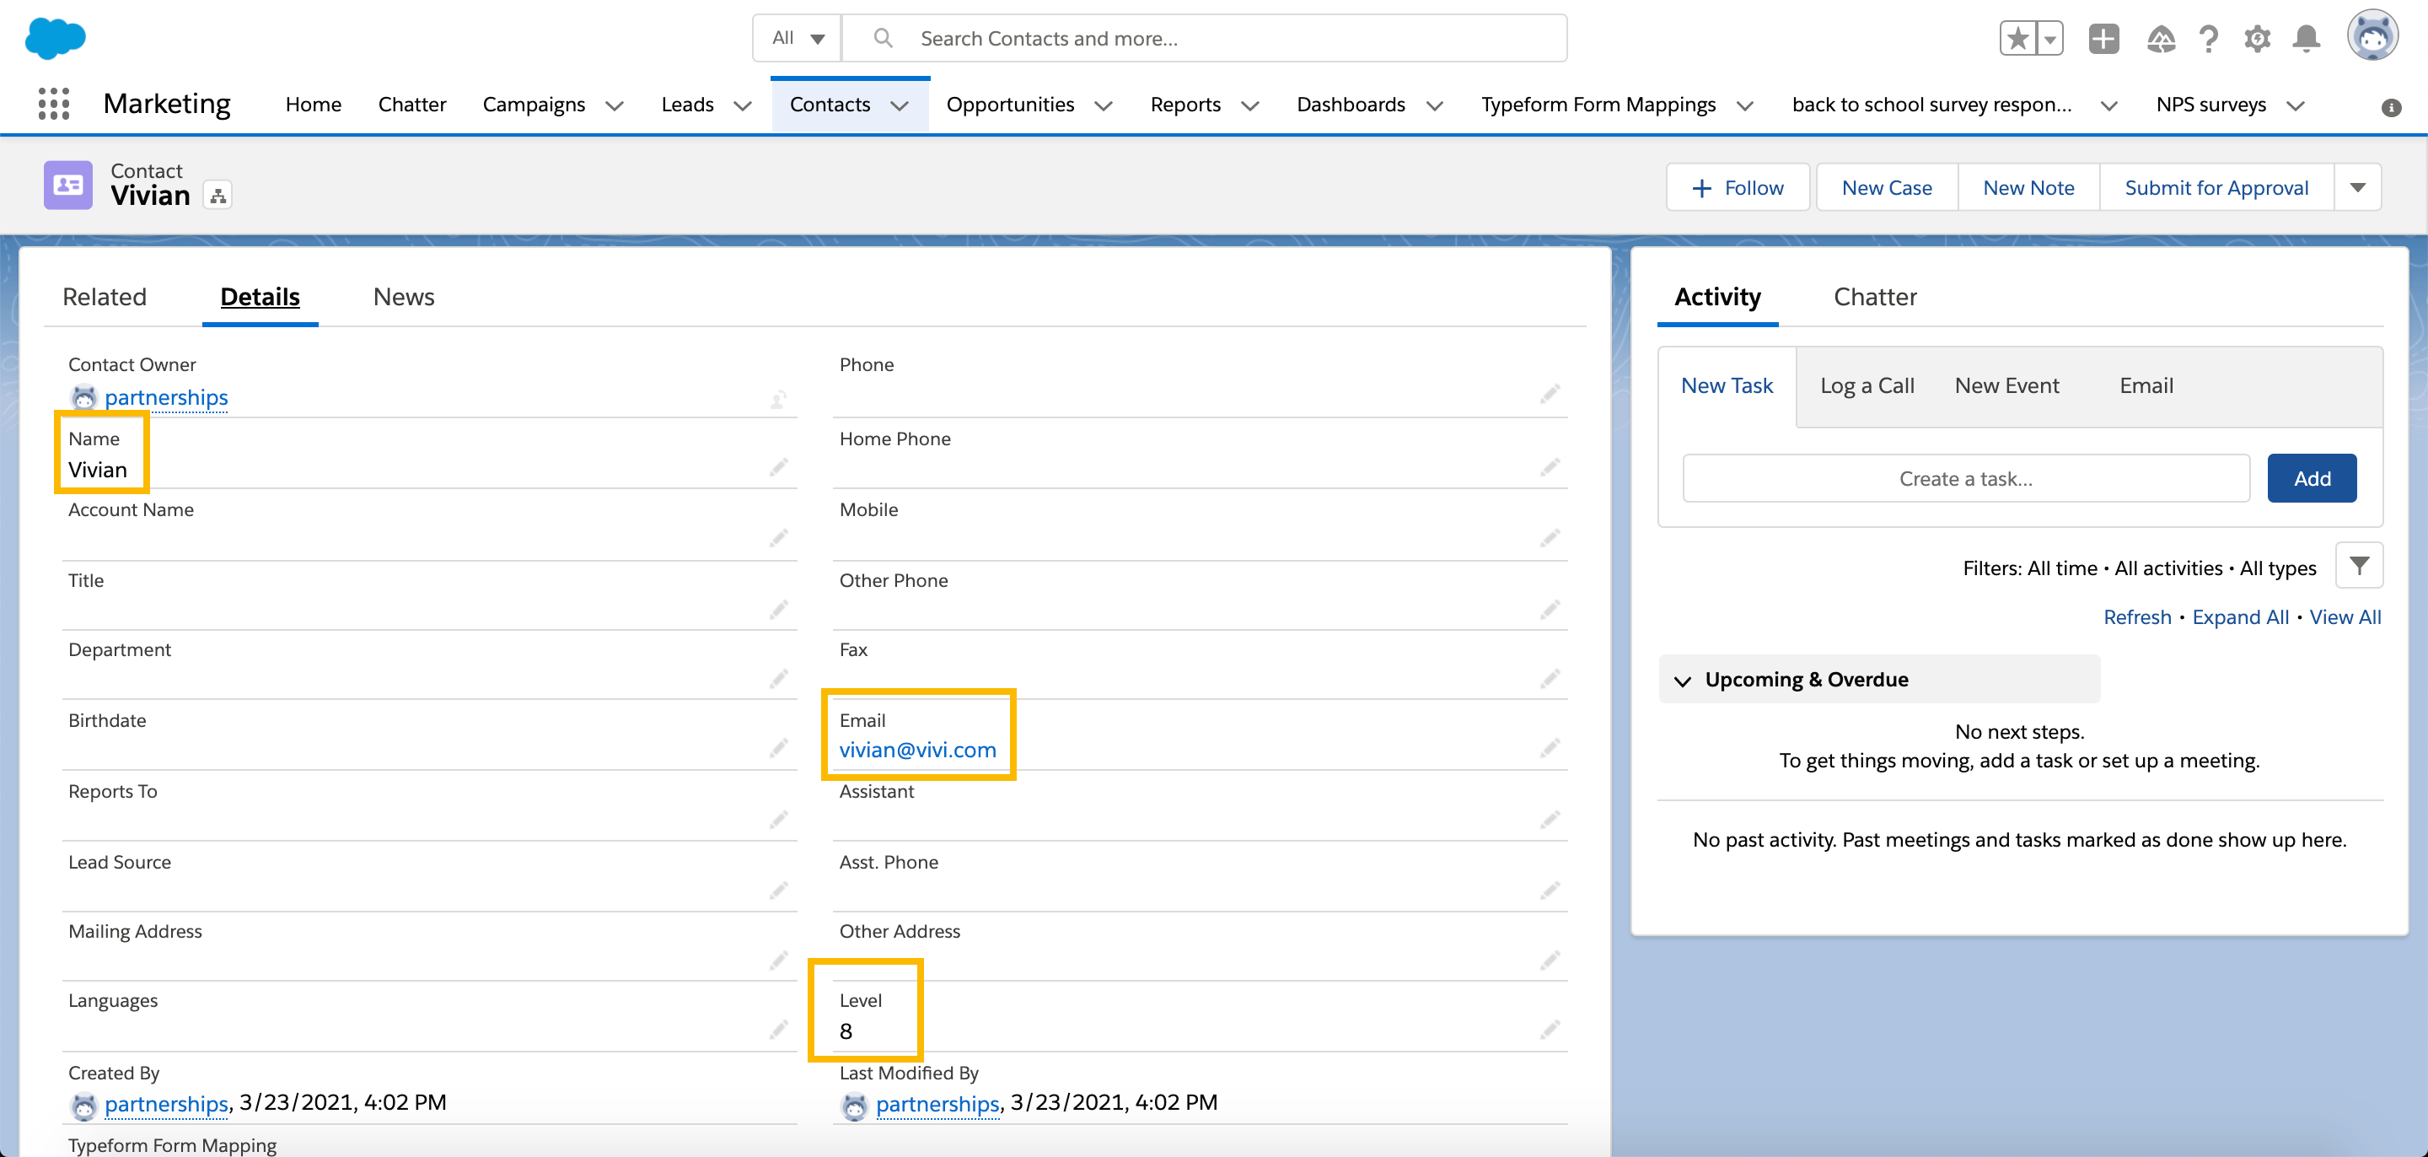Click the change owner icon for Contact Owner
Viewport: 2428px width, 1157px height.
point(778,398)
